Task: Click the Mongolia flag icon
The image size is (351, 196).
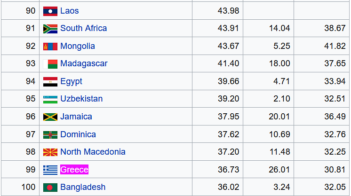Action: (50, 46)
